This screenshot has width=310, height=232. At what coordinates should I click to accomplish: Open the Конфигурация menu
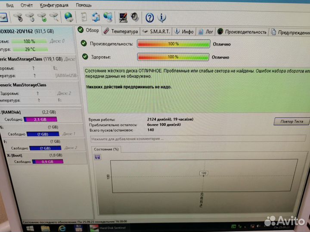coord(54,5)
